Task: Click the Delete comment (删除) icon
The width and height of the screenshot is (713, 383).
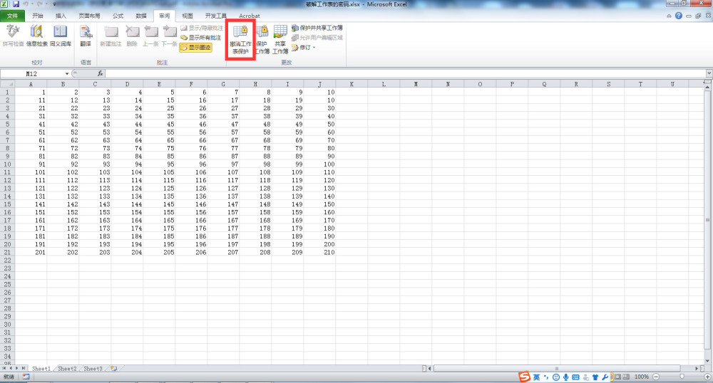Action: (x=132, y=32)
